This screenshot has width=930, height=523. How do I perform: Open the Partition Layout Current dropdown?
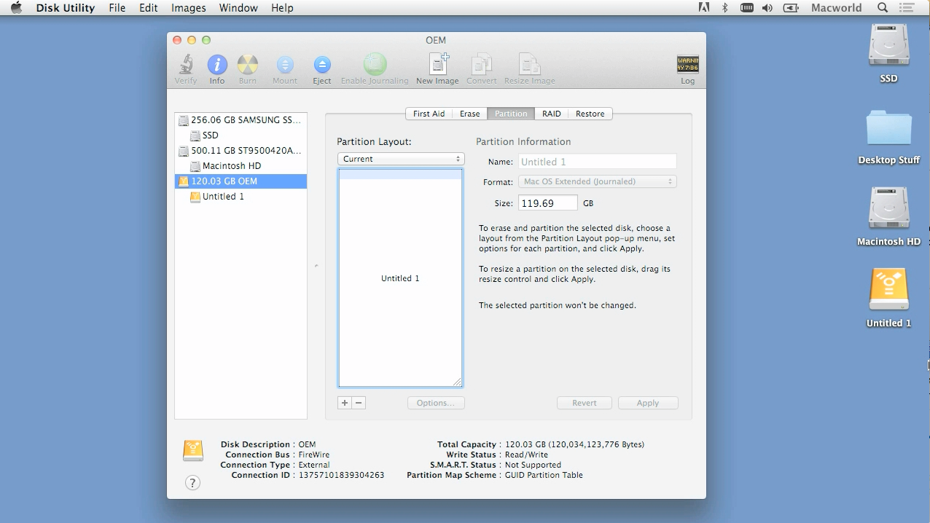[401, 159]
